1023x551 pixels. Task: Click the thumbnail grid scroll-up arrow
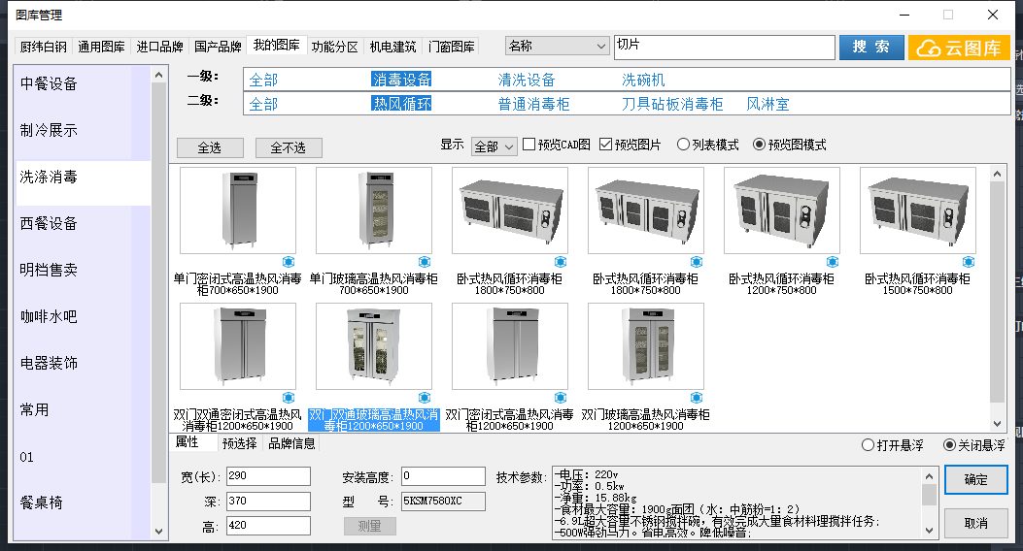[997, 174]
